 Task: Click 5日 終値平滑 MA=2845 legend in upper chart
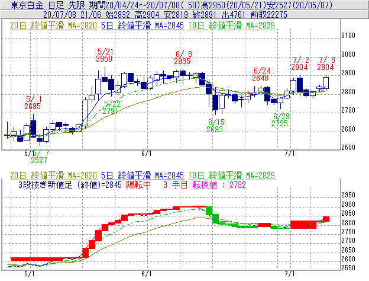(x=143, y=25)
